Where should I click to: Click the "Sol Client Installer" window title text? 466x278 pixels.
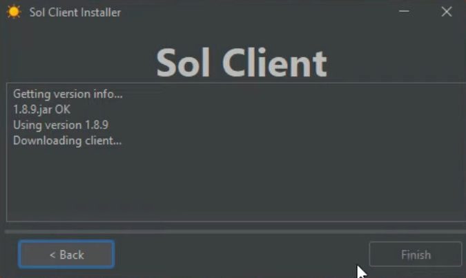(75, 12)
